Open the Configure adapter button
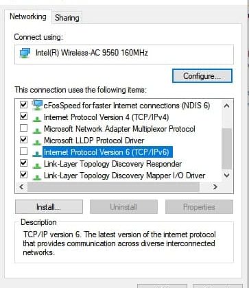249x288 pixels. coord(202,76)
